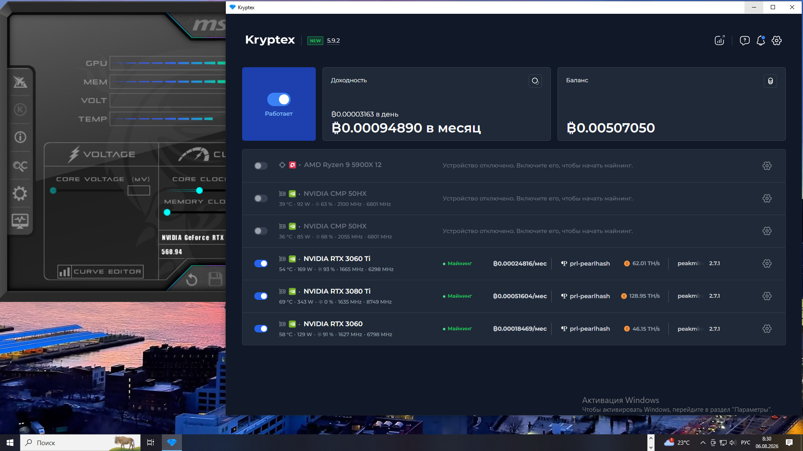Screen dimensions: 803x451
Task: Disable mining on NVIDIA RTX 3060
Action: [261, 329]
